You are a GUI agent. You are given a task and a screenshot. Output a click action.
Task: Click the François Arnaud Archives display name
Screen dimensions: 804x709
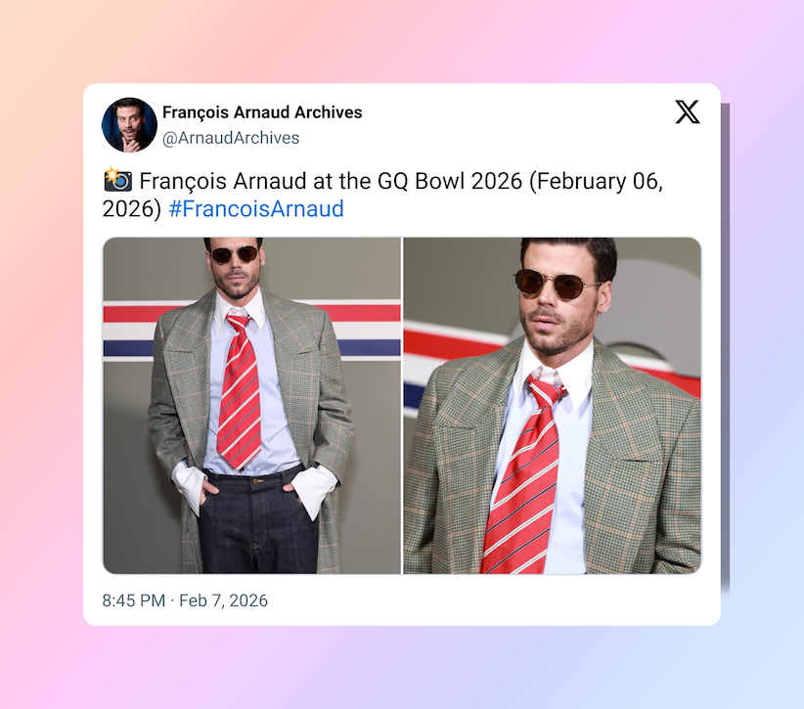(262, 112)
